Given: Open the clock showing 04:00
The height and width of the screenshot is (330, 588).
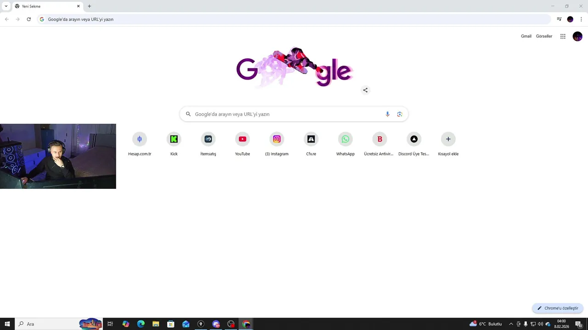Looking at the screenshot, I should (x=561, y=324).
